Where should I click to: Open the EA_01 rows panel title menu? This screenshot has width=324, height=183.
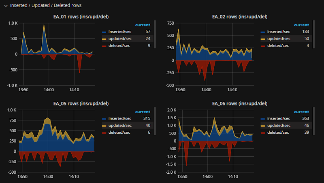coord(81,17)
